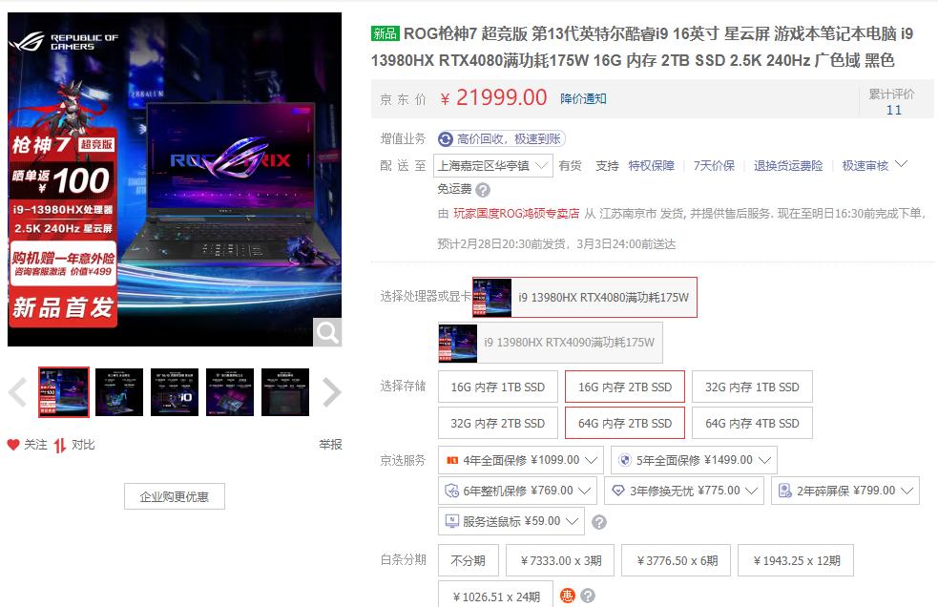Go to next thumbnails with right arrow
938x607 pixels.
[331, 392]
